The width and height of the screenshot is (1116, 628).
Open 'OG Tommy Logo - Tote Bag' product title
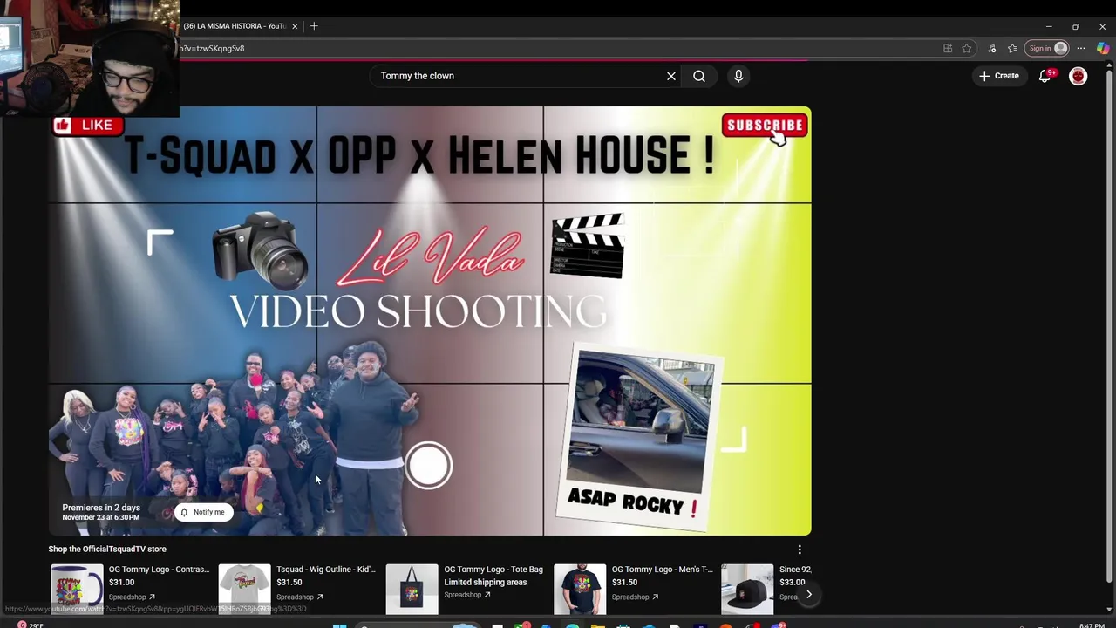click(493, 570)
